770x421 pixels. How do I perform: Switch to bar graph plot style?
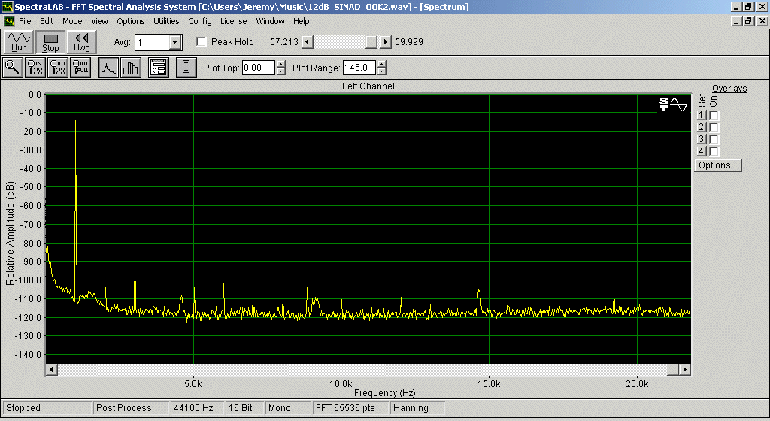coord(131,68)
